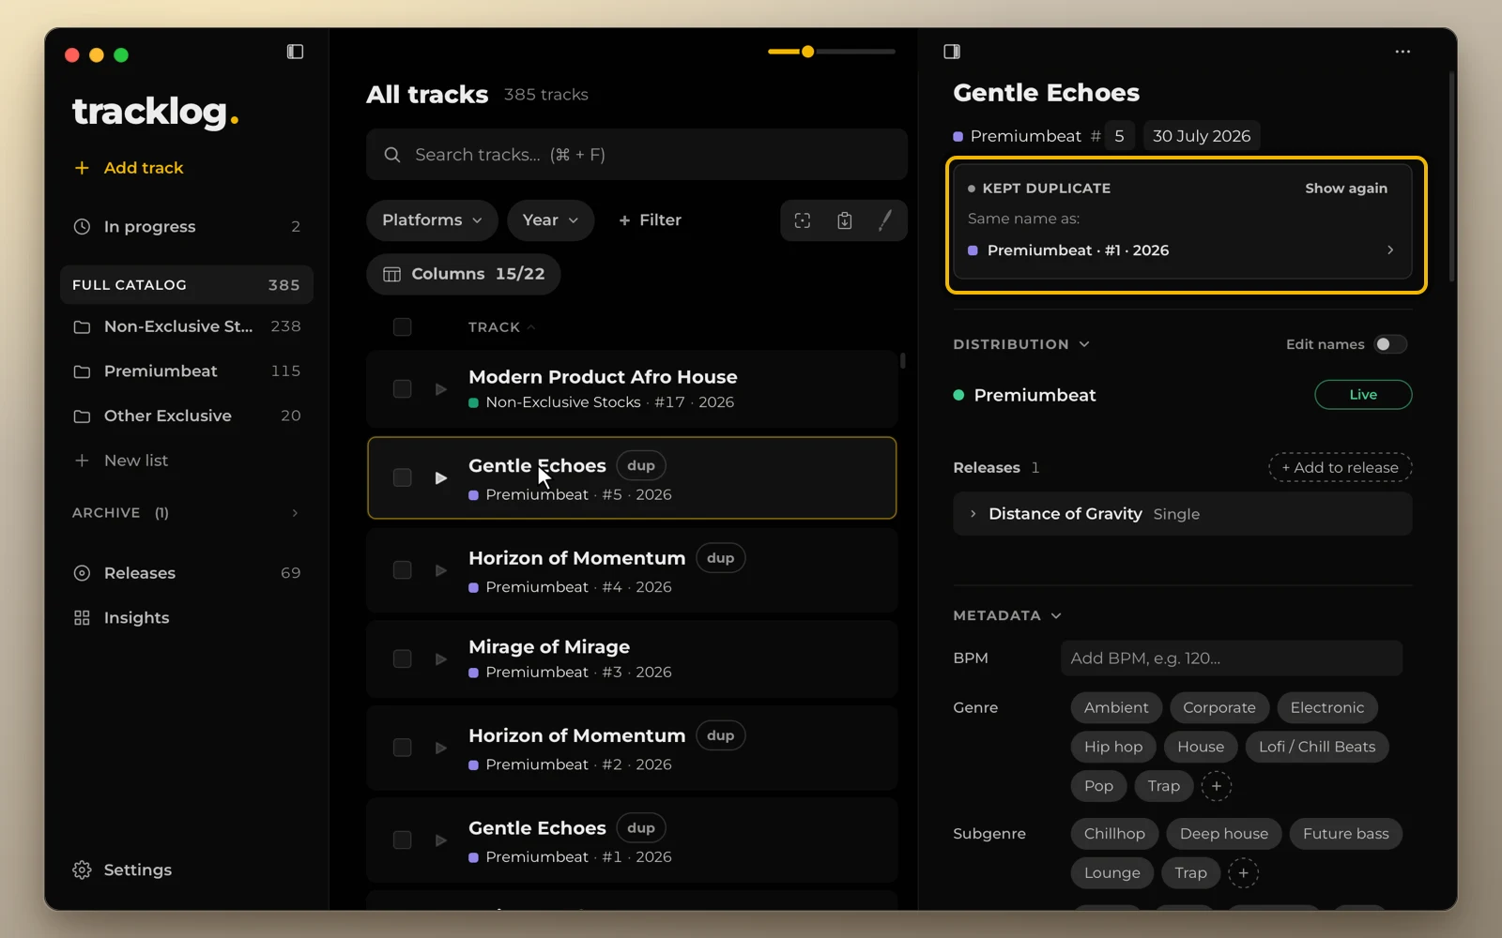Image resolution: width=1502 pixels, height=938 pixels.
Task: Click the Show again button
Action: coord(1346,189)
